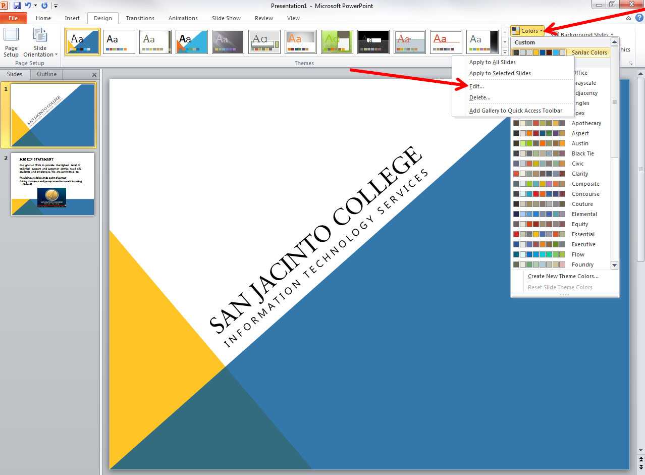Screen dimensions: 645x475
Task: Select slide 2 Mission Statement thumbnail
Action: [52, 184]
